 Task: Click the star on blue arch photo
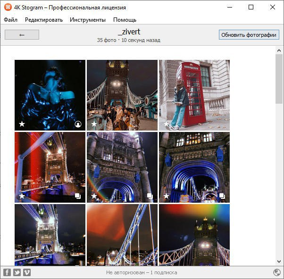pyautogui.click(x=166, y=196)
